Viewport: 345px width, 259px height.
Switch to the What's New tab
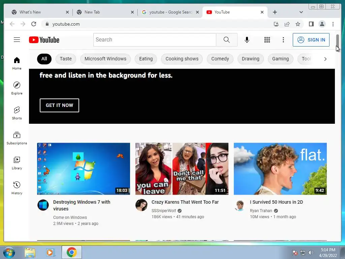point(37,12)
